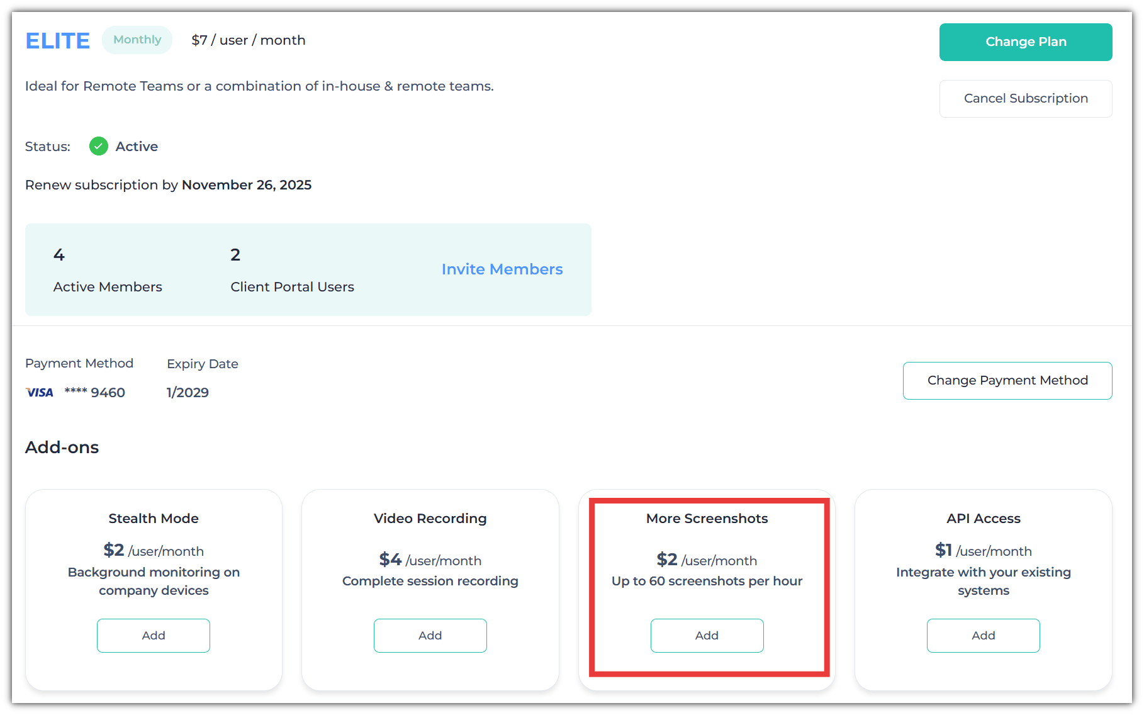Click the VISA card logo
1144x715 pixels.
click(40, 393)
